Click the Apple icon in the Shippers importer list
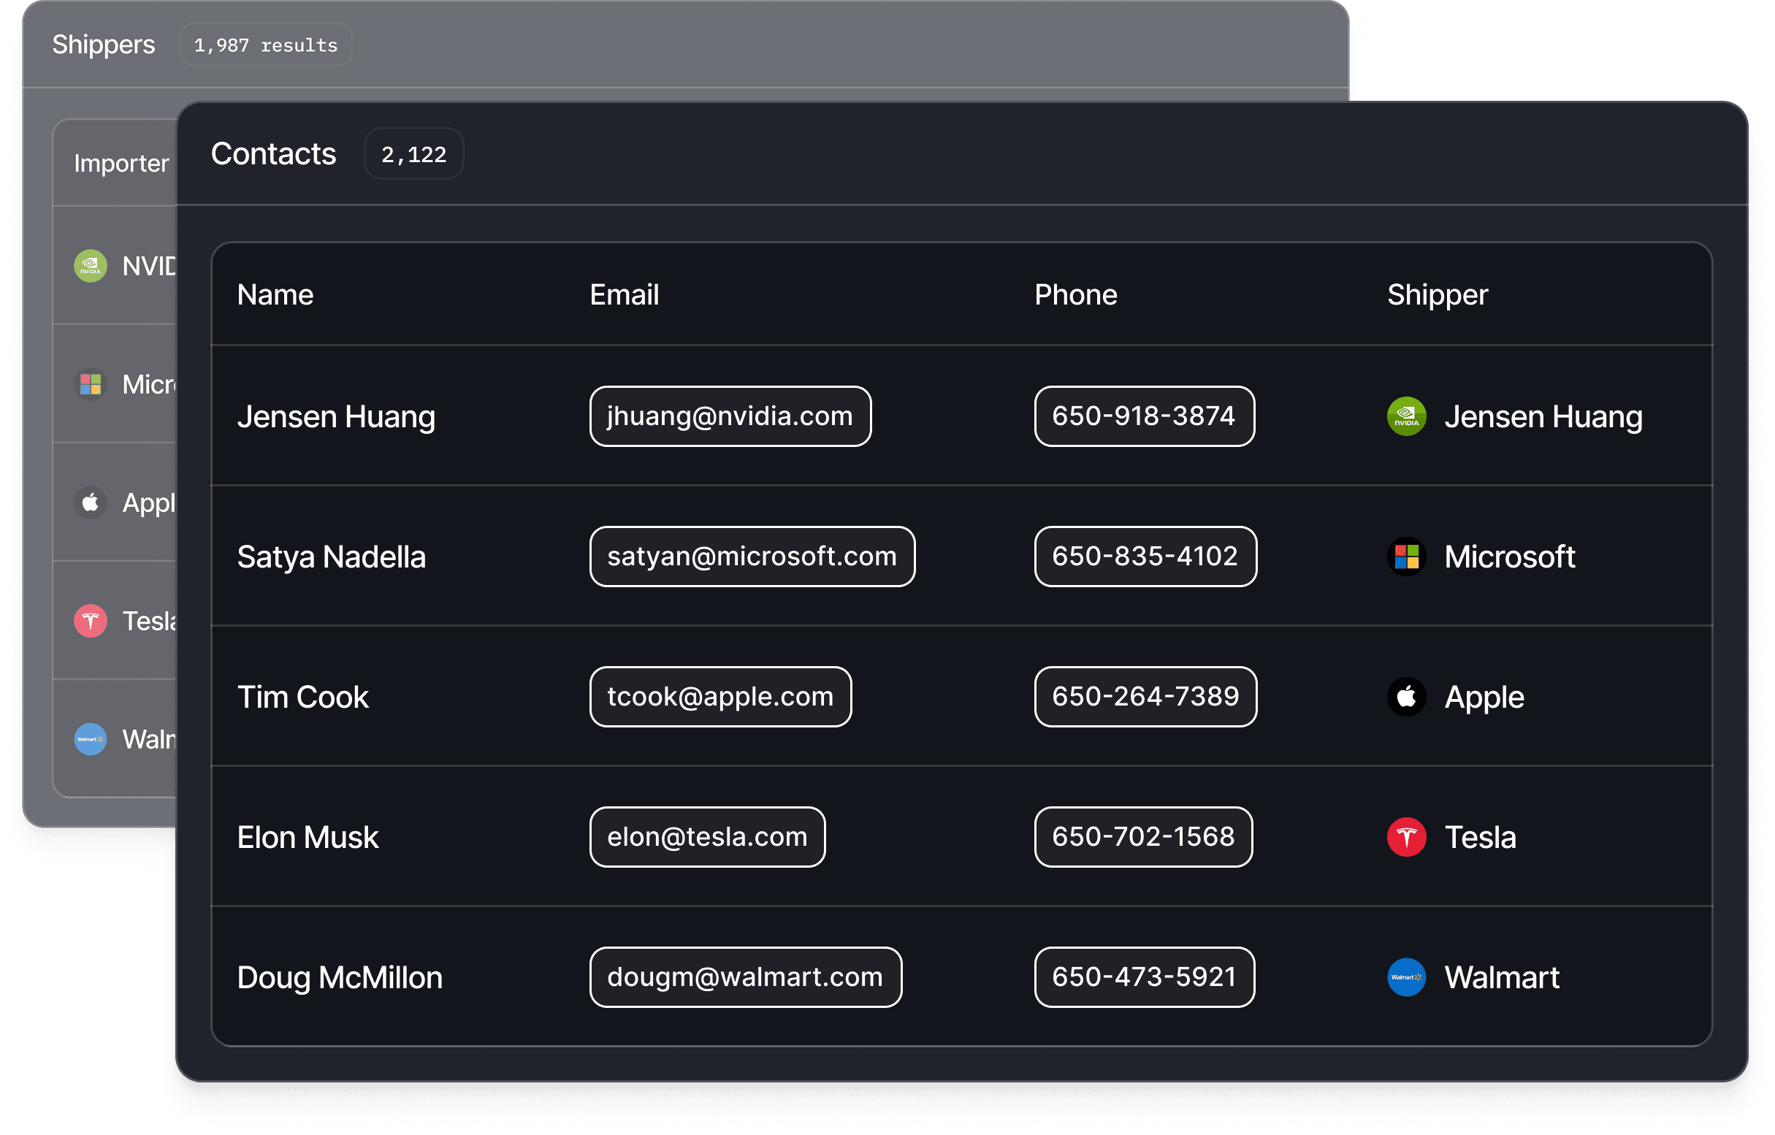The image size is (1775, 1135). [91, 502]
